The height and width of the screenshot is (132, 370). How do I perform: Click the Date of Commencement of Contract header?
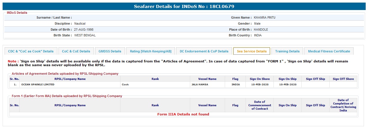260,105
